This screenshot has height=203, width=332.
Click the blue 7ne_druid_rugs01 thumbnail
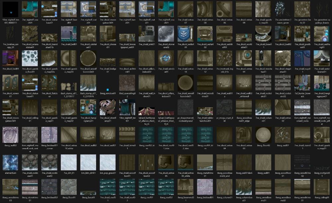click(302, 58)
